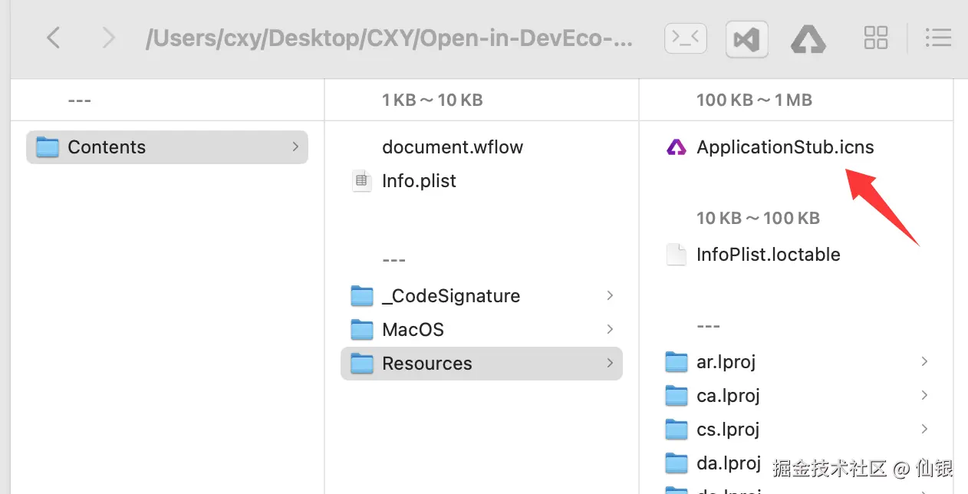The height and width of the screenshot is (494, 968).
Task: Select the document.wflow file
Action: coord(453,147)
